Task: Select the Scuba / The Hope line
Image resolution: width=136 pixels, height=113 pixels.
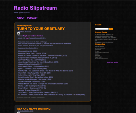Action: (x=32, y=82)
